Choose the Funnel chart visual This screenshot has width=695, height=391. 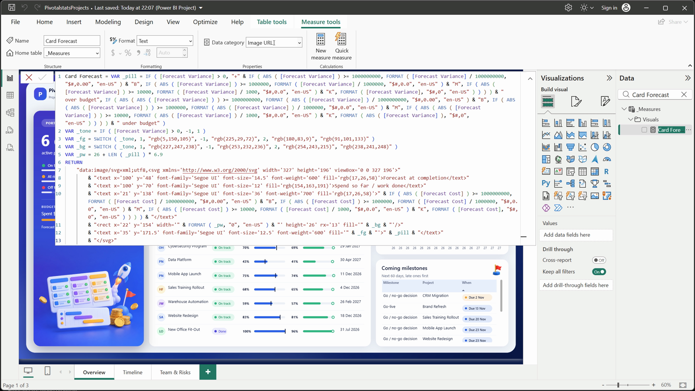tap(570, 147)
